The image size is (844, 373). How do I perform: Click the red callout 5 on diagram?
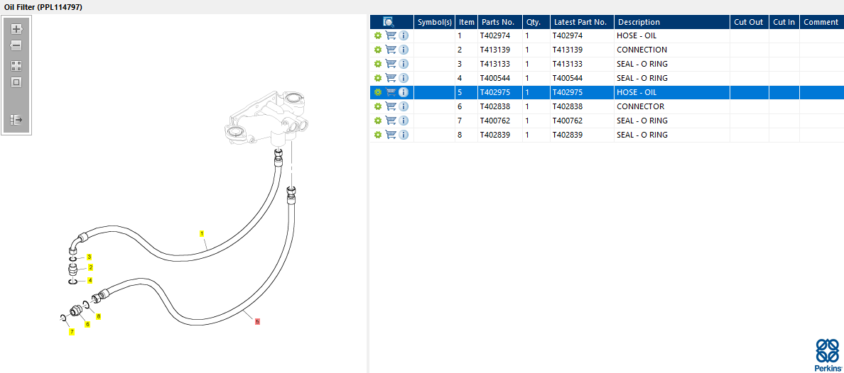click(257, 321)
